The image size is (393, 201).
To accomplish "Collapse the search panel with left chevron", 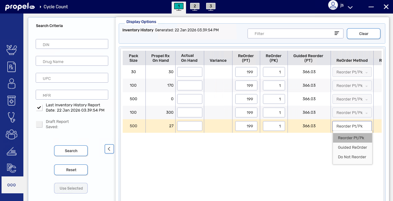I will click(x=109, y=149).
